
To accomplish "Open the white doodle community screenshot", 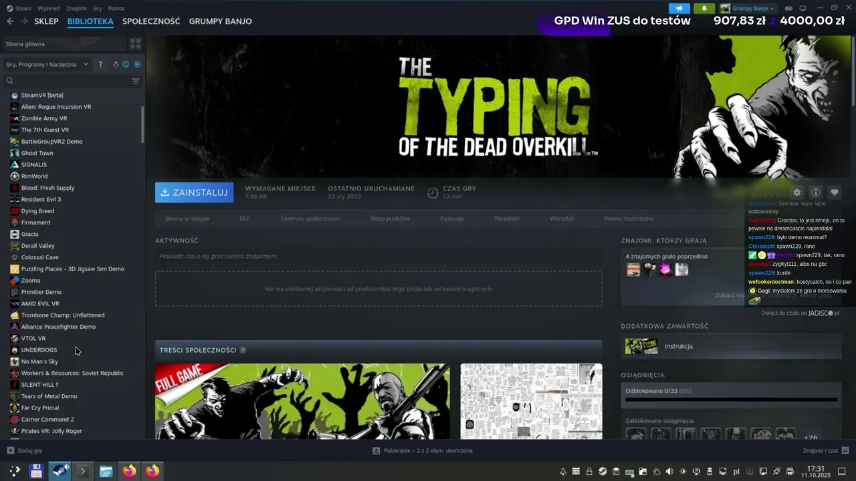I will pyautogui.click(x=531, y=402).
